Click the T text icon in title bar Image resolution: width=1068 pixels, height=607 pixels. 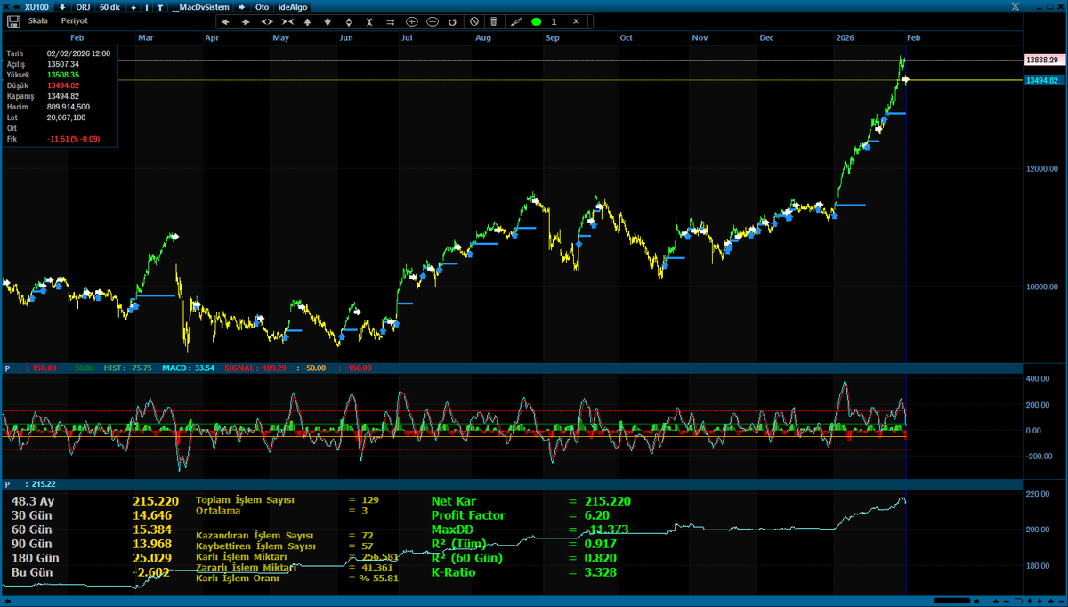point(159,7)
